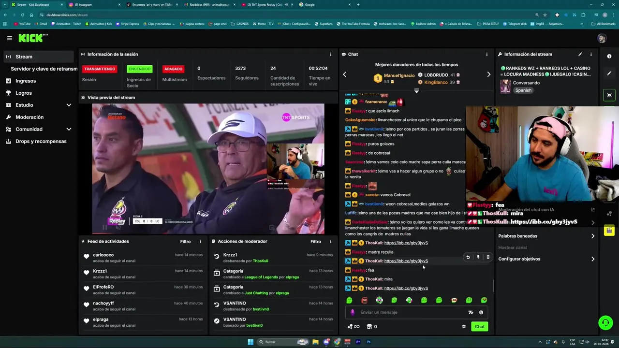Delete the hovered ThosKull chat message
This screenshot has width=619, height=348.
pos(488,257)
